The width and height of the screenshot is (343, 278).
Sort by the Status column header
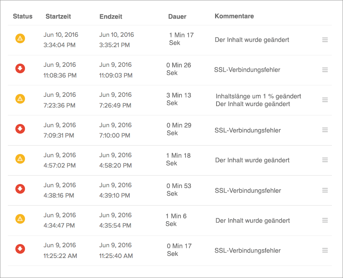(23, 16)
